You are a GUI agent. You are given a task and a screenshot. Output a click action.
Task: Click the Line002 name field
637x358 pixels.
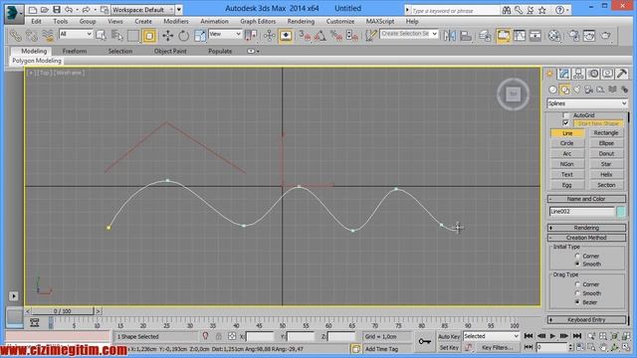[581, 212]
